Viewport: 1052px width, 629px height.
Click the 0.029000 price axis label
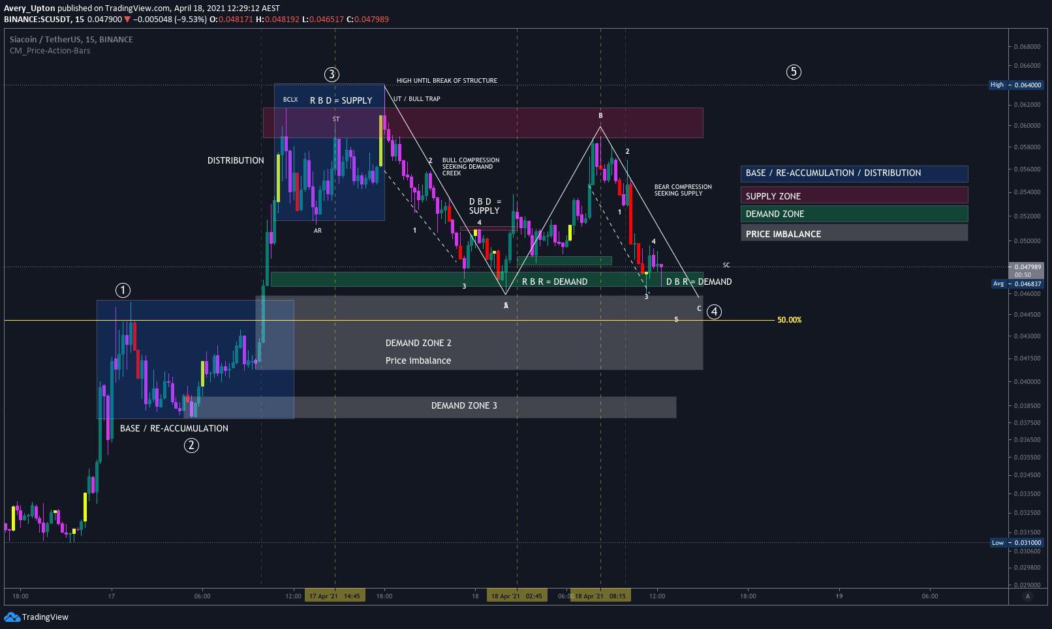(1028, 585)
